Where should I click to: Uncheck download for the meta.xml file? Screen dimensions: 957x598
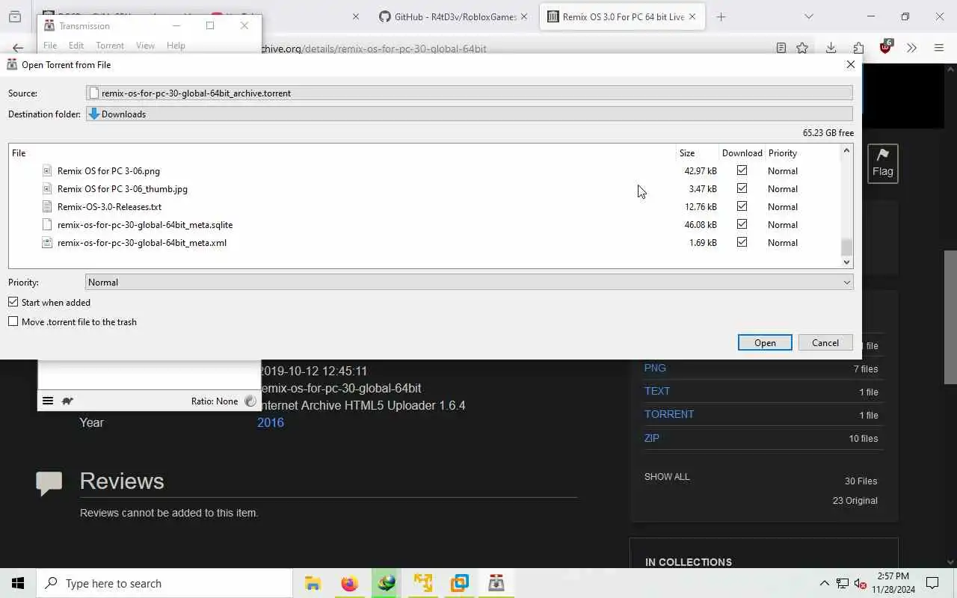pyautogui.click(x=742, y=242)
